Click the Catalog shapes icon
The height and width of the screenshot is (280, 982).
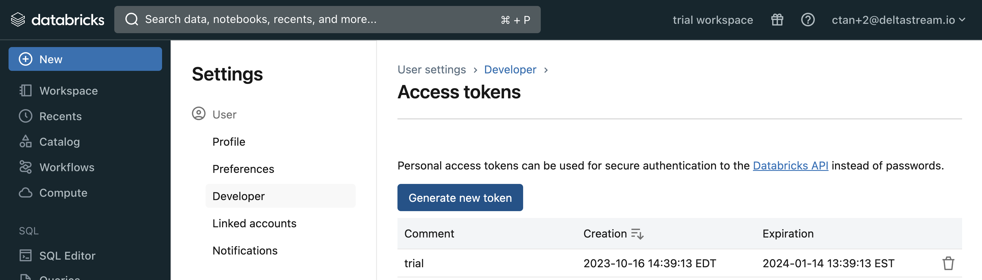[26, 142]
